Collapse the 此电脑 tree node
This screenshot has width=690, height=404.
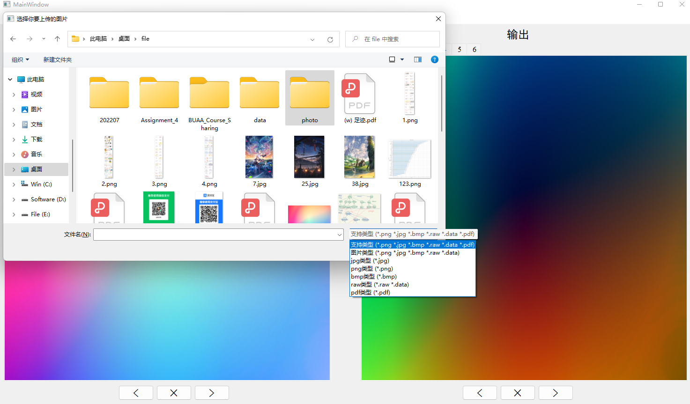click(x=10, y=80)
